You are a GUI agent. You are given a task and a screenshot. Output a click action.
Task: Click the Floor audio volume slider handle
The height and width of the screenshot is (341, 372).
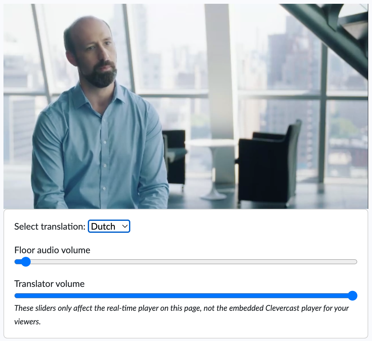click(x=26, y=262)
